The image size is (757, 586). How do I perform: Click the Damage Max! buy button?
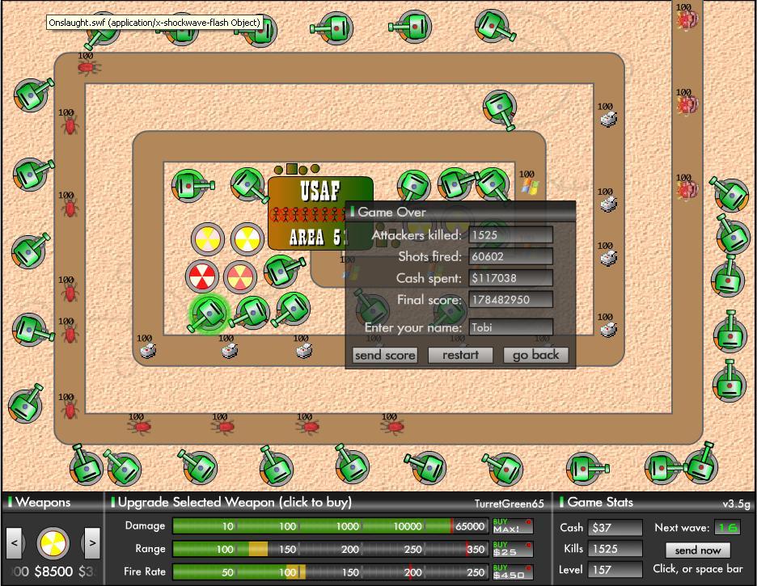(x=512, y=525)
